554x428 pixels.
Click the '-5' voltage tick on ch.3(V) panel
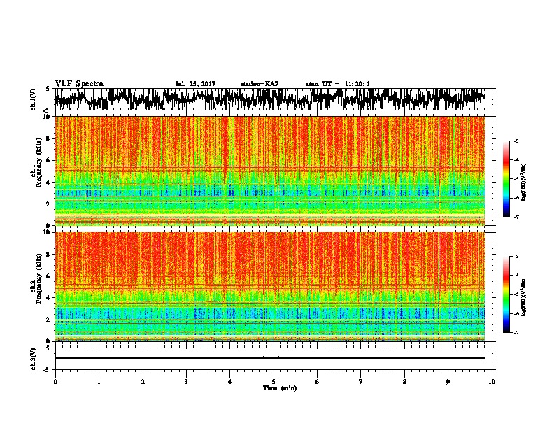[46, 370]
